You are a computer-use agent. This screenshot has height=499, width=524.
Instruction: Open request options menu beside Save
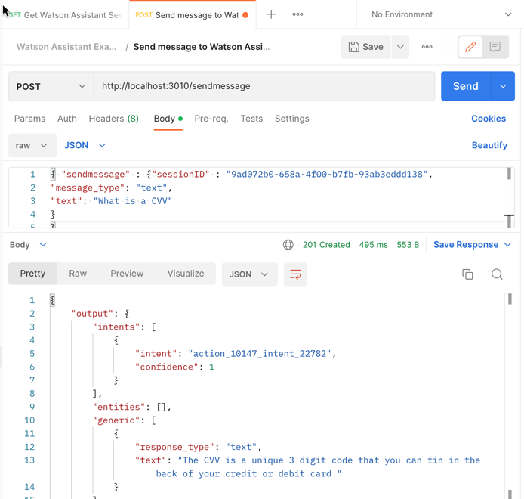pos(427,47)
